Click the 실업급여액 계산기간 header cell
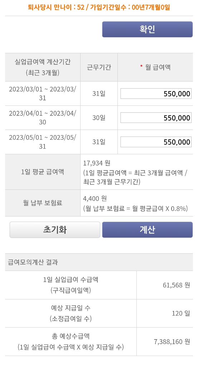 [x=43, y=67]
